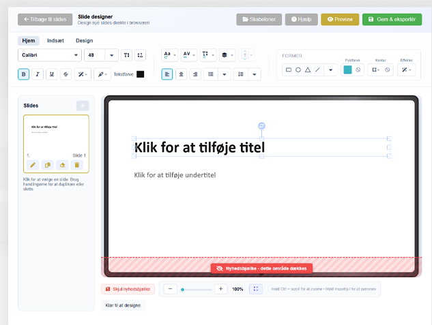
Task: Delete Slide 1 with trash icon
Action: (x=77, y=165)
